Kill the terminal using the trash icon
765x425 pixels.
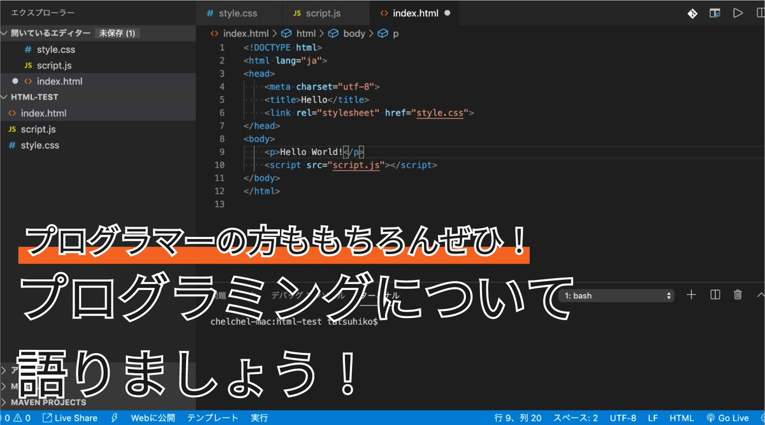(737, 294)
